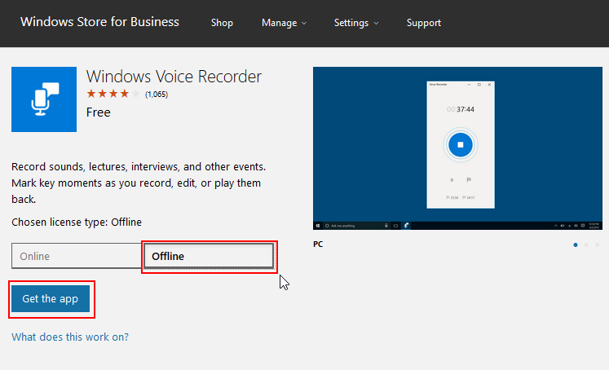Expand the Settings menu

point(356,23)
